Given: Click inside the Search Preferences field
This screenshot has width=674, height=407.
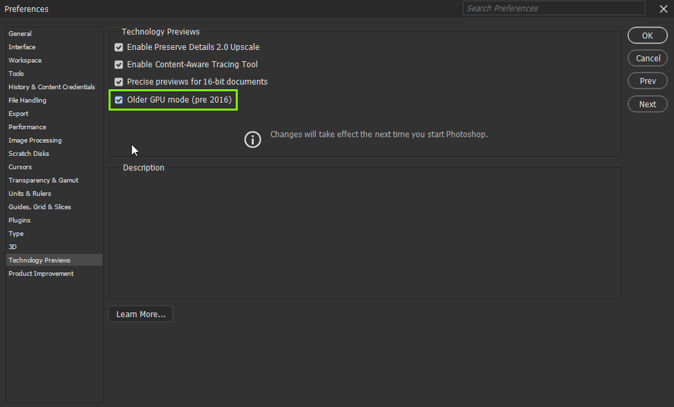Looking at the screenshot, I should [x=553, y=8].
